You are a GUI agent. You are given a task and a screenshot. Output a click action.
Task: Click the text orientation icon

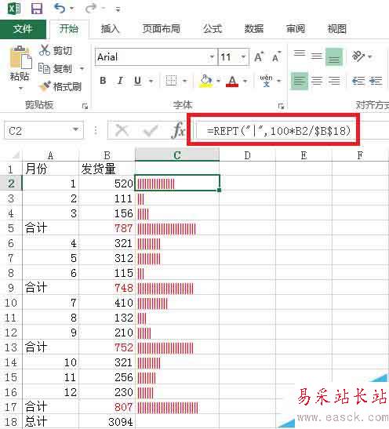358,56
